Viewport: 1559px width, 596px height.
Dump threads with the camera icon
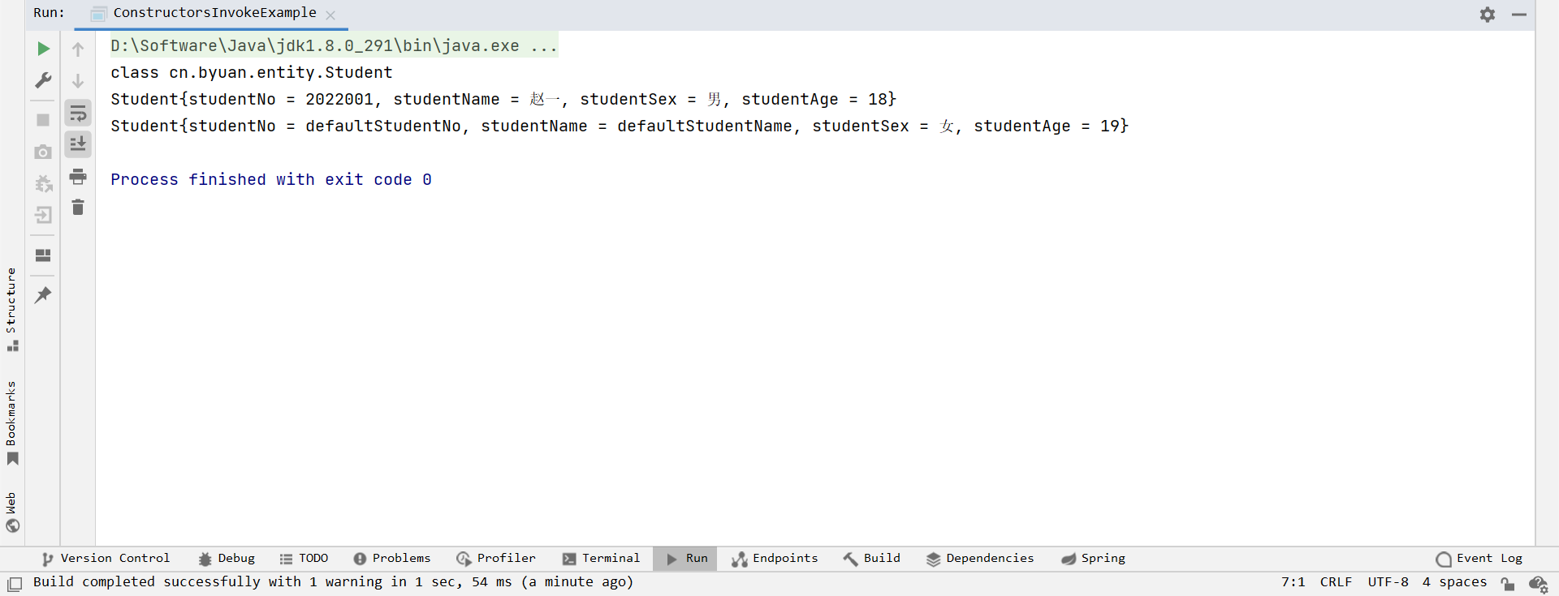coord(43,152)
